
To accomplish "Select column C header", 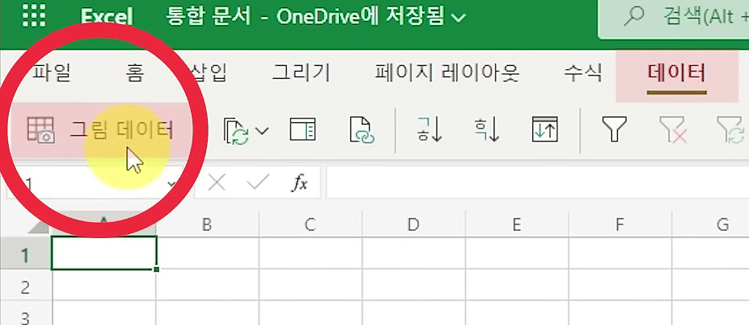I will 311,224.
